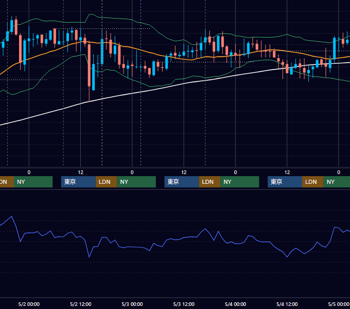Select the NY block above the 5/4 00:00 label

tap(240, 182)
